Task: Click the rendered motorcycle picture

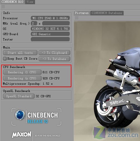Action: tap(107, 81)
